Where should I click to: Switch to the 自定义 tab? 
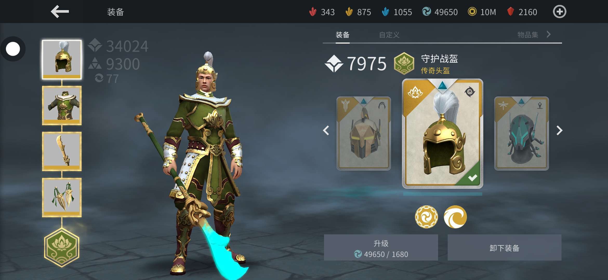[x=389, y=35]
